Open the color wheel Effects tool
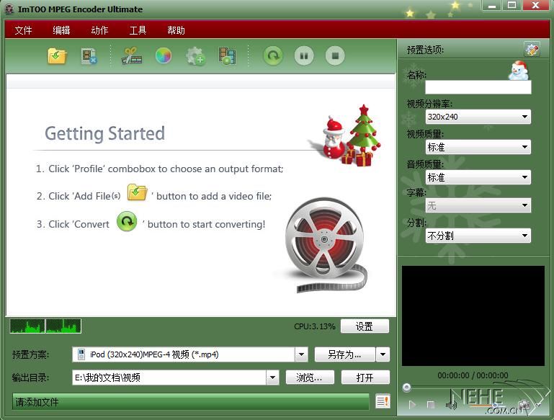554x420 pixels. click(164, 55)
